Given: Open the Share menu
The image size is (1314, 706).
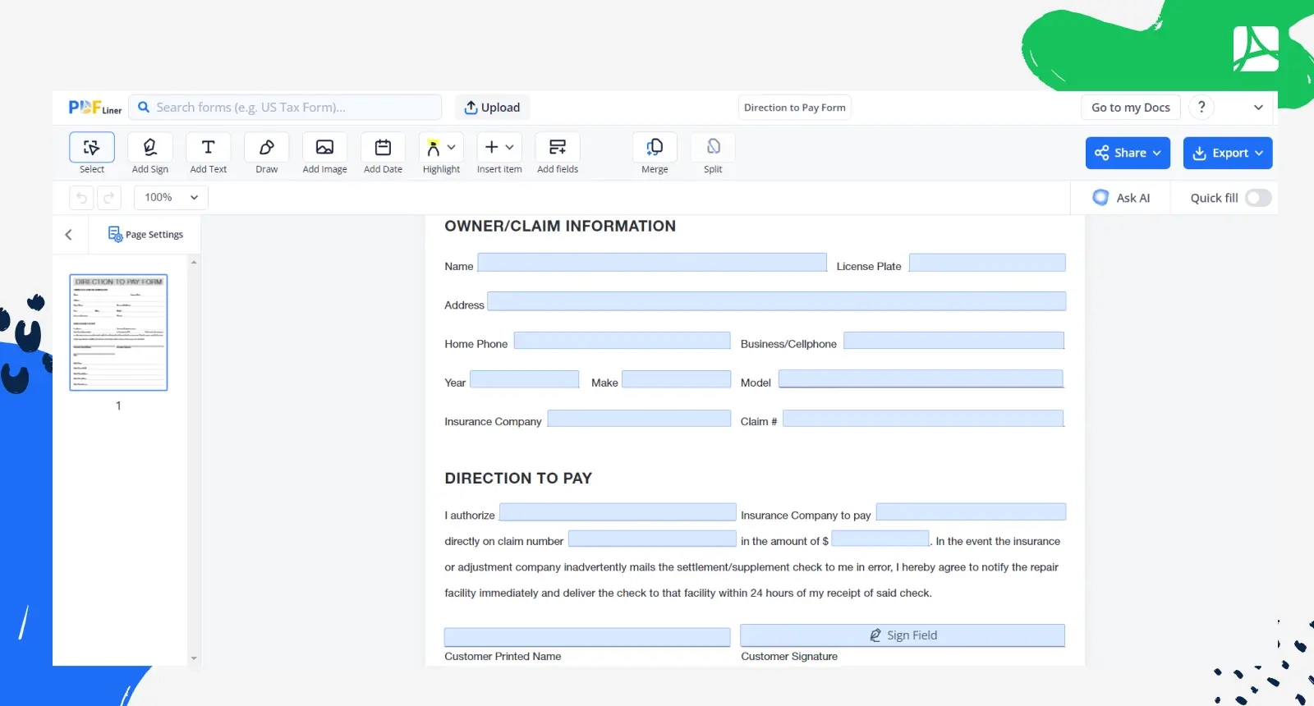Looking at the screenshot, I should 1128,153.
